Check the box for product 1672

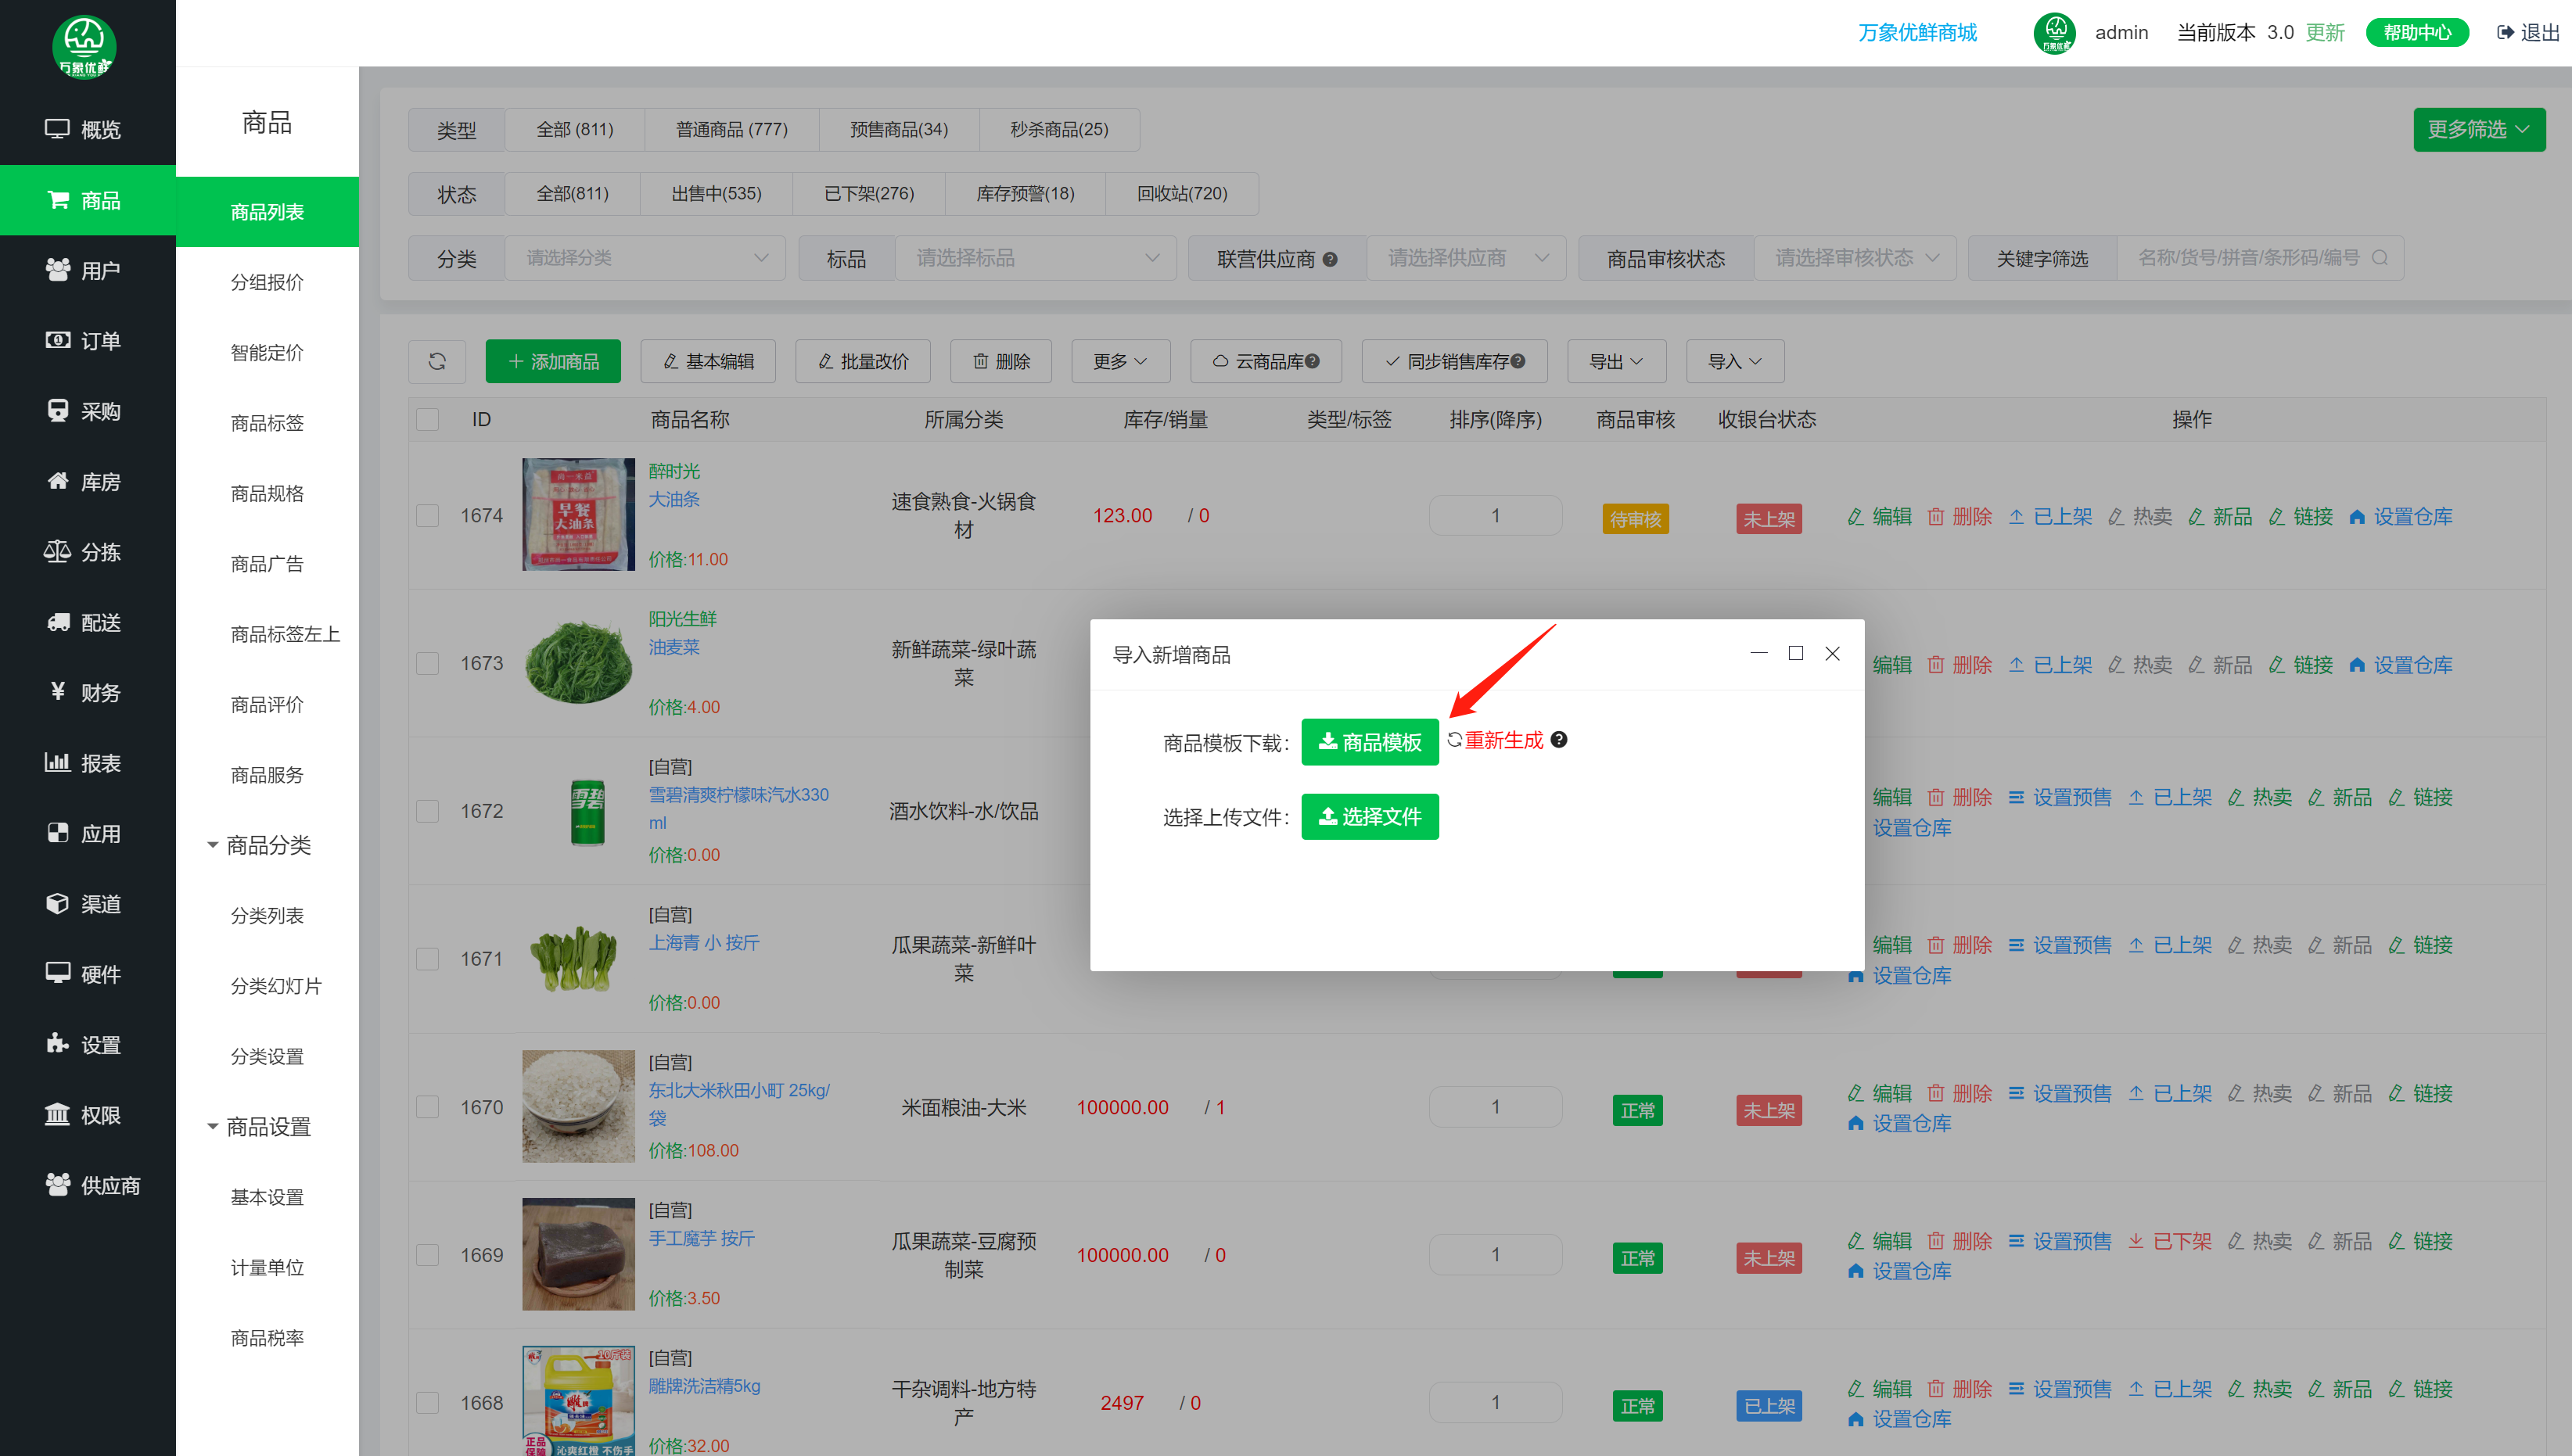point(428,811)
